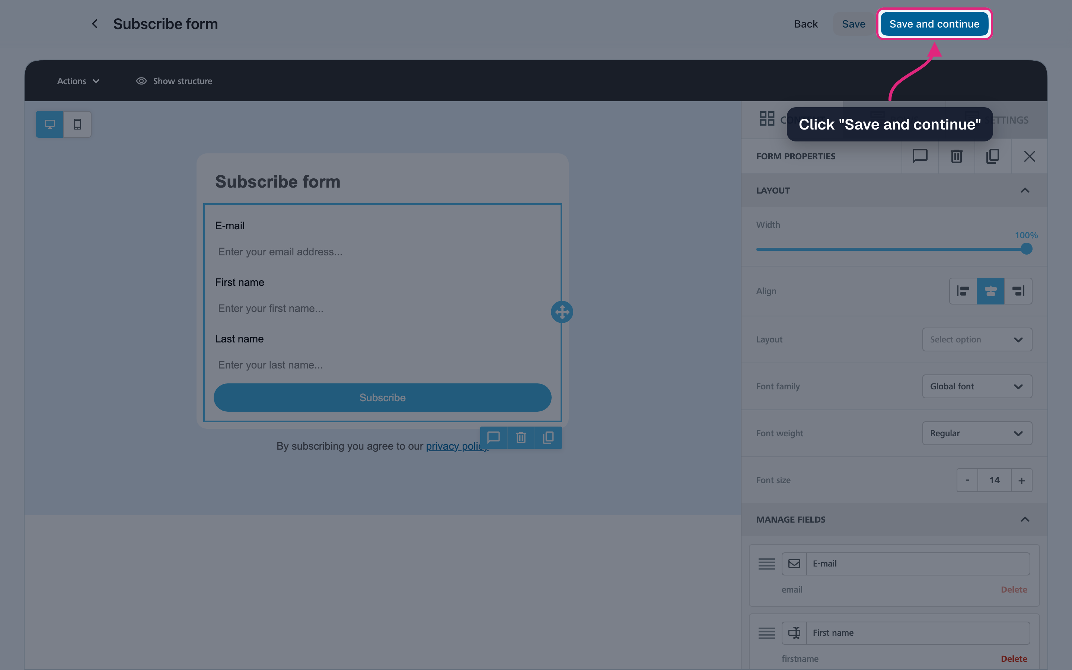This screenshot has height=670, width=1072.
Task: Open the Font family dropdown
Action: [977, 386]
